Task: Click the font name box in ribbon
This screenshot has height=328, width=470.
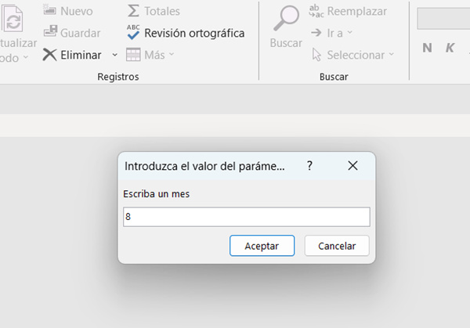Action: pos(443,18)
